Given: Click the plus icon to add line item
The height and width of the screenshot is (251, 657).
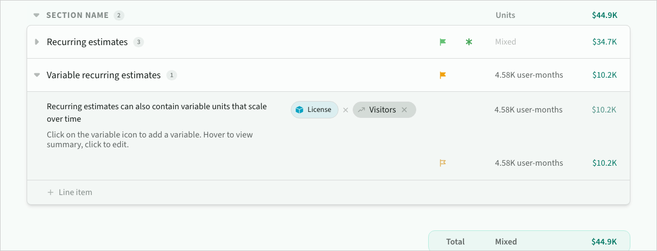Looking at the screenshot, I should [x=51, y=192].
